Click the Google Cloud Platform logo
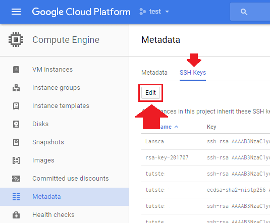The height and width of the screenshot is (223, 270). (x=81, y=12)
